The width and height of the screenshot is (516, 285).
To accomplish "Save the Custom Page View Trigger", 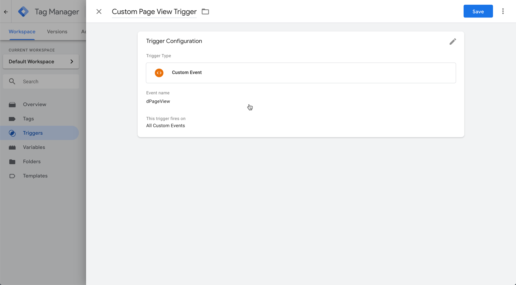I will (478, 11).
